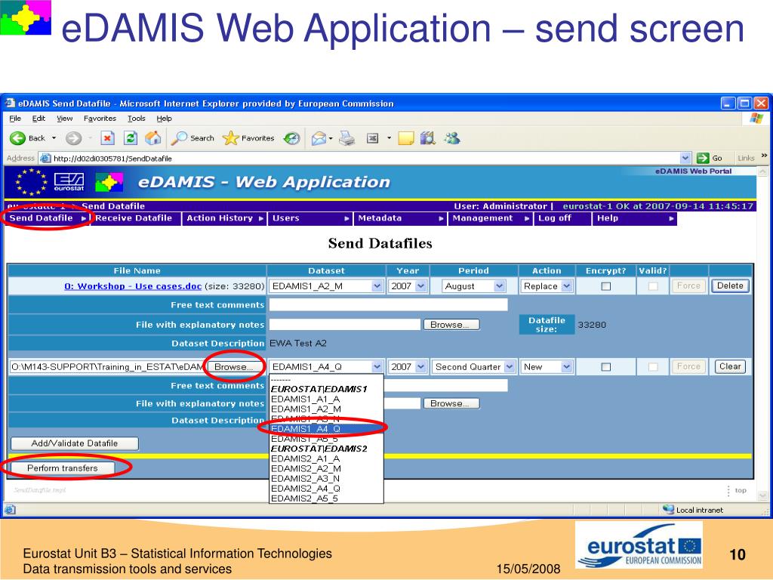Click the Edit page icon in the toolbar
The width and height of the screenshot is (773, 580).
pos(373,138)
